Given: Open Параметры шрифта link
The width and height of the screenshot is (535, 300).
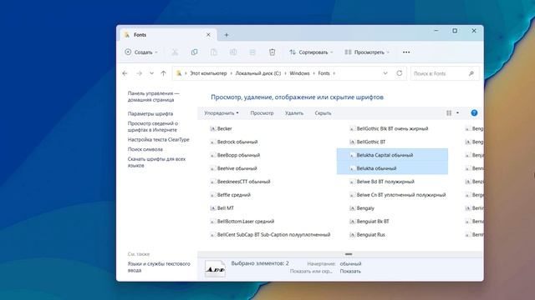Looking at the screenshot, I should pos(150,113).
